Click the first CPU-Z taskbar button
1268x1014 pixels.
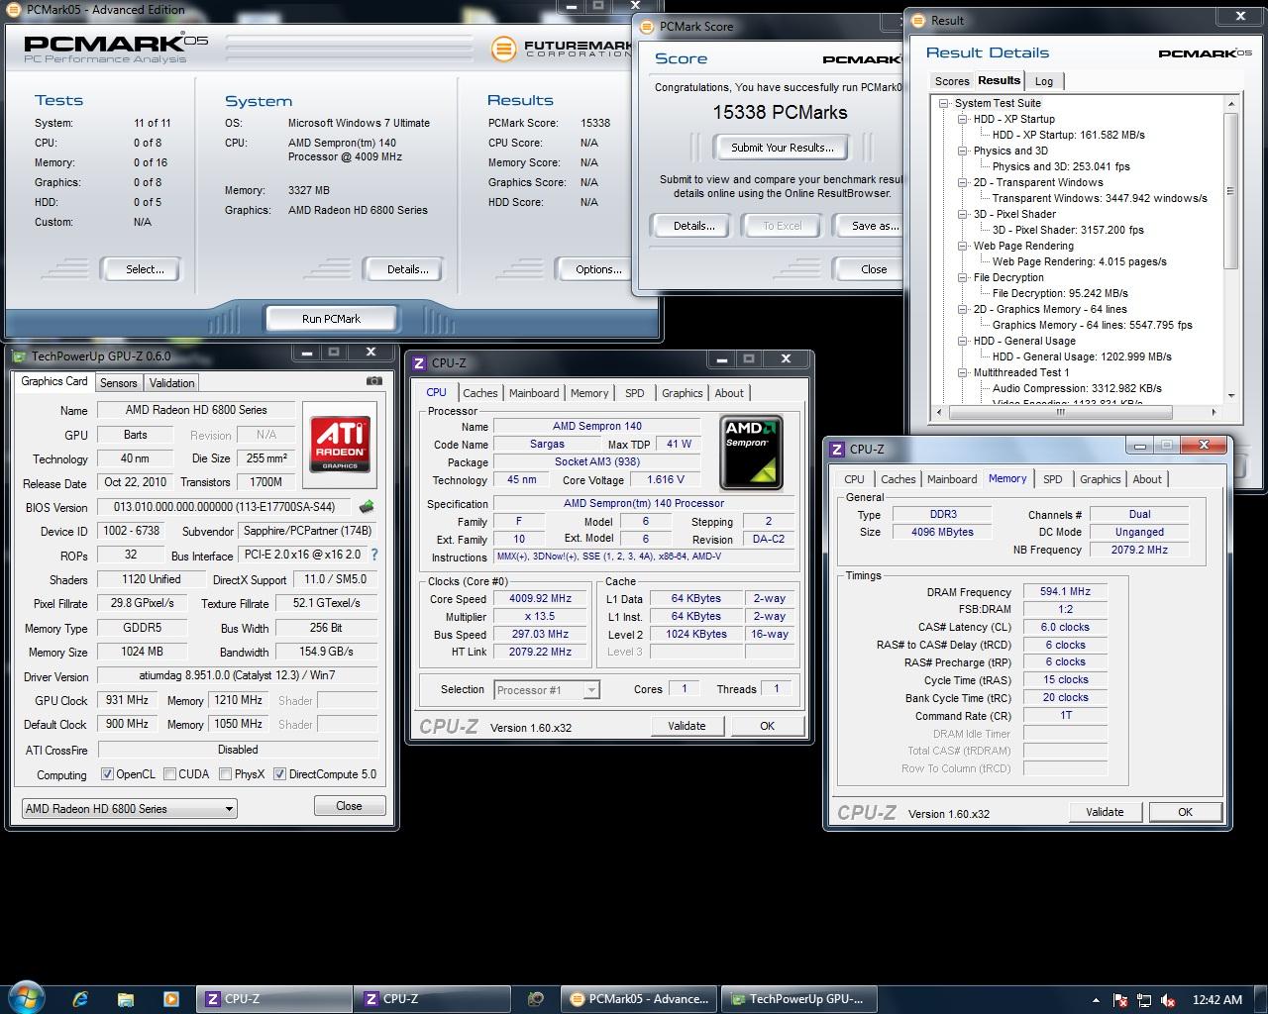click(x=272, y=999)
